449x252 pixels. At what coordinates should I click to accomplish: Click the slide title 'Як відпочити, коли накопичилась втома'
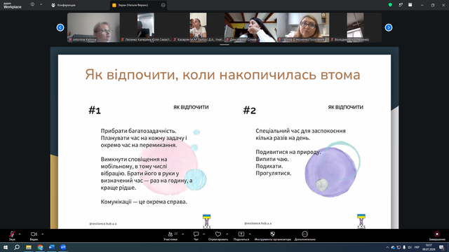222,75
